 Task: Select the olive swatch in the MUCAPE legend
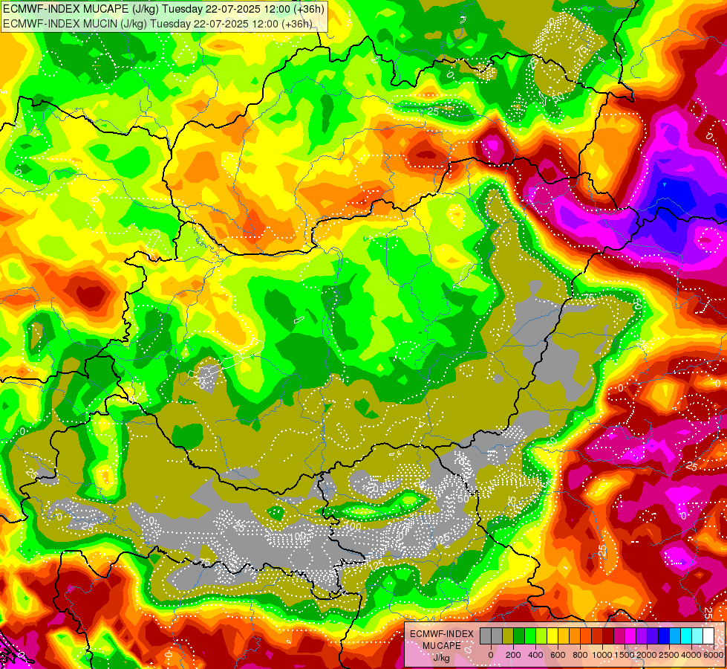point(508,636)
